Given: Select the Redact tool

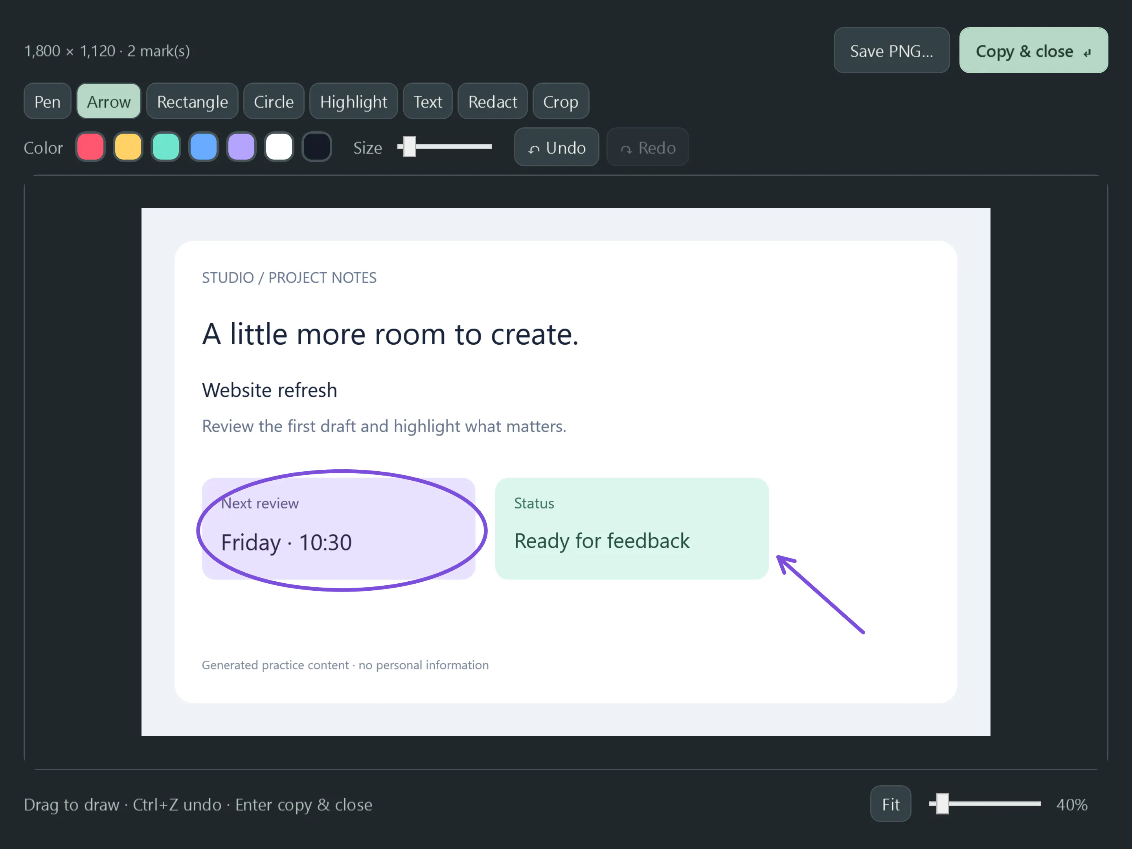Looking at the screenshot, I should [492, 101].
